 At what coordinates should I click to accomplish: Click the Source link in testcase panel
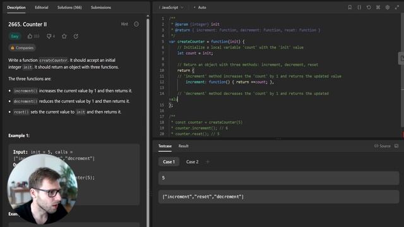383,146
